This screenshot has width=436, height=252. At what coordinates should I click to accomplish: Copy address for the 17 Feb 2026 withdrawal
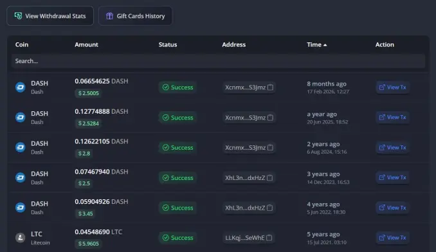(270, 87)
